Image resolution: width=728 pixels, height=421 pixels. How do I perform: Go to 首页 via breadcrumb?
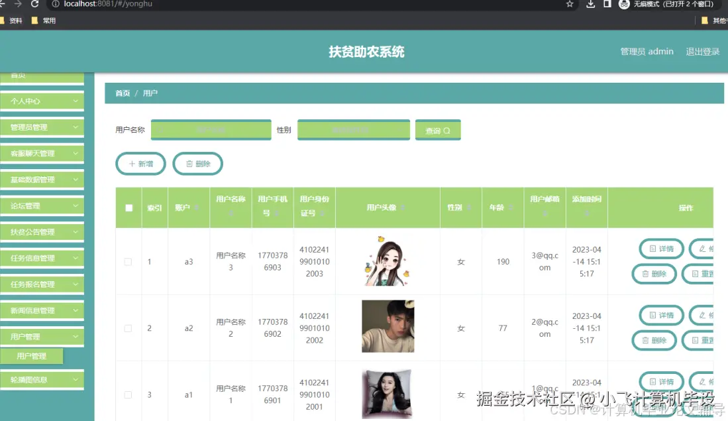123,93
